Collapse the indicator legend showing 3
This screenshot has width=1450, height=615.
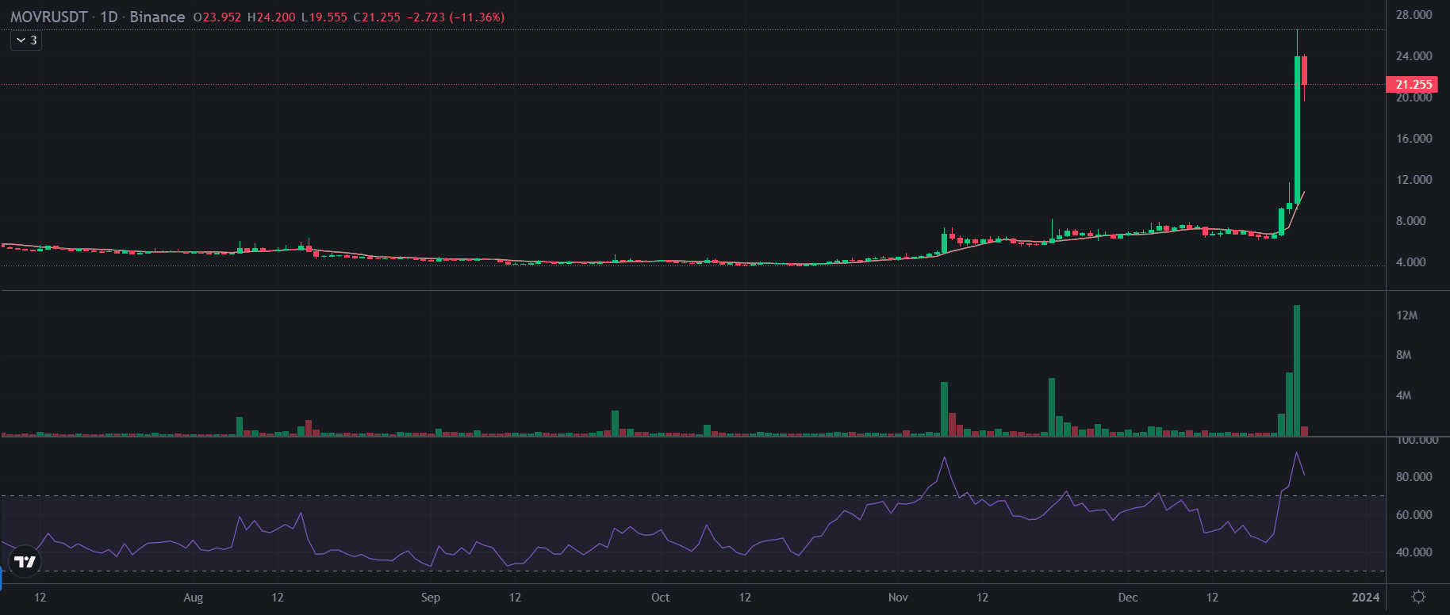[x=26, y=40]
